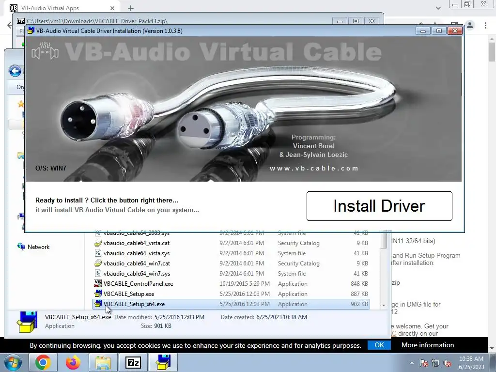Viewport: 496px width, 372px height.
Task: Show hidden system tray icons
Action: [x=412, y=363]
